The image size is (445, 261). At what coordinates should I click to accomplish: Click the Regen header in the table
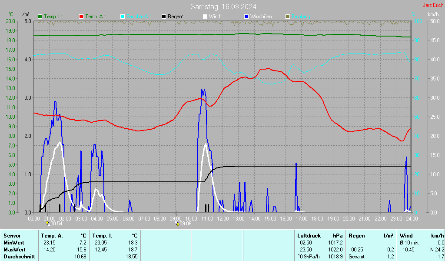(357, 235)
